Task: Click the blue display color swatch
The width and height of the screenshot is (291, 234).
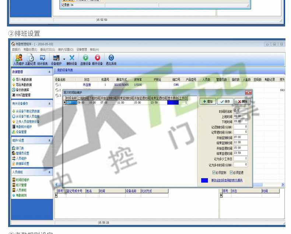Action: (x=205, y=181)
